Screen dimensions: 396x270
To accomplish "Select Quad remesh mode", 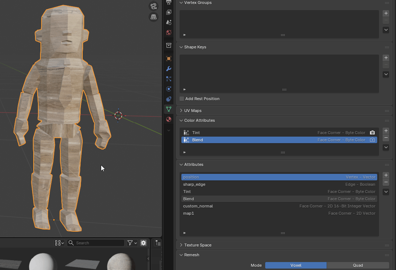I will [358, 265].
